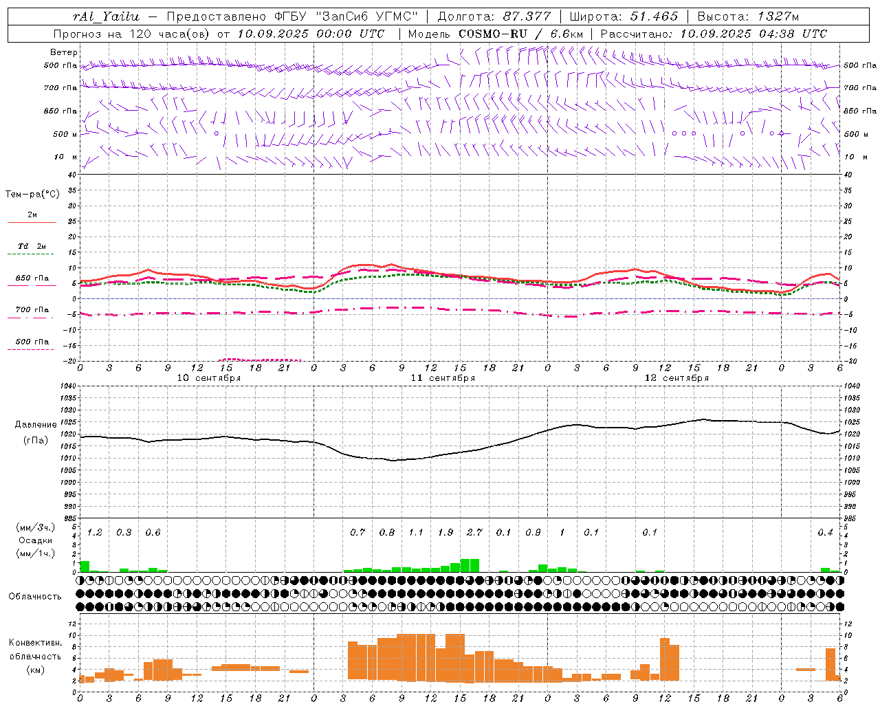Click the "12 сентября" date label

[676, 378]
